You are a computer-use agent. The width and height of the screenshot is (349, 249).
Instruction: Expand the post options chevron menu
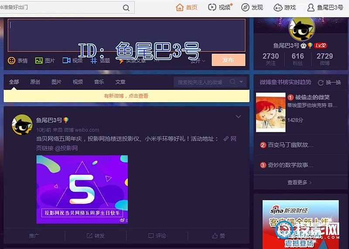[238, 117]
